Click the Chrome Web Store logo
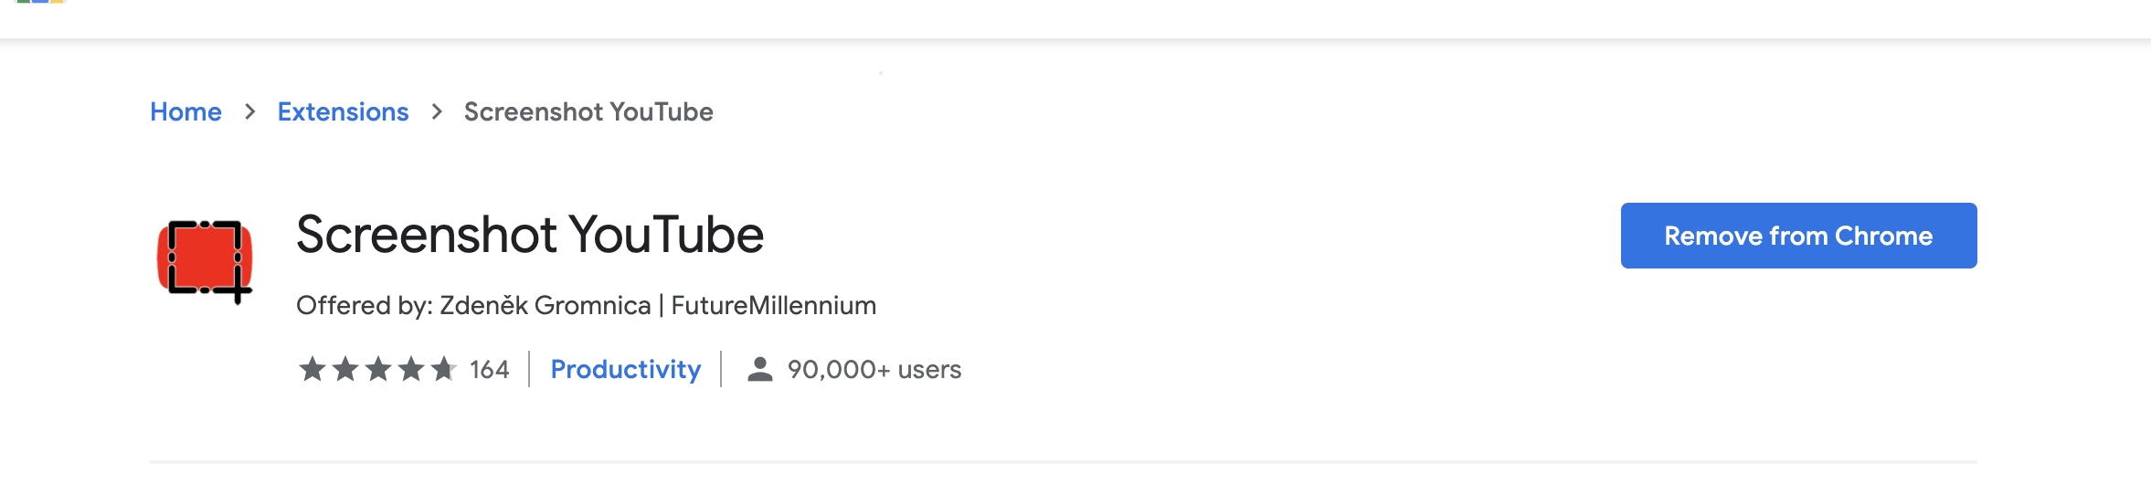 41,3
